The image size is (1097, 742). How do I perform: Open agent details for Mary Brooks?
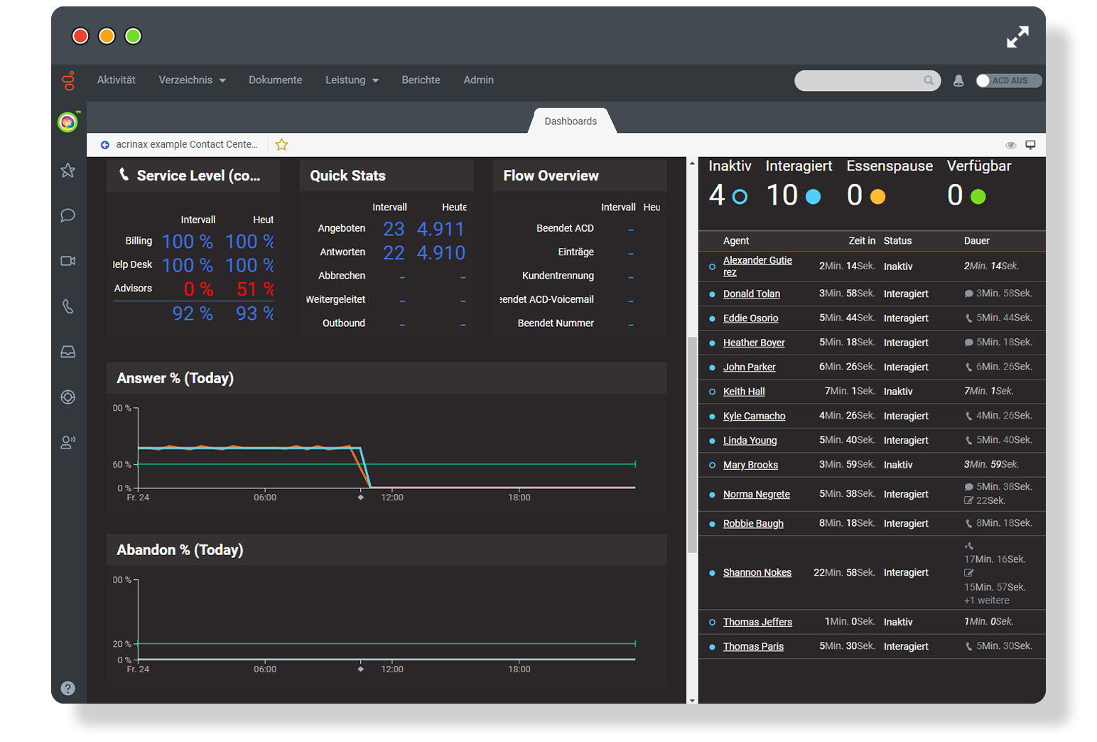pos(750,465)
